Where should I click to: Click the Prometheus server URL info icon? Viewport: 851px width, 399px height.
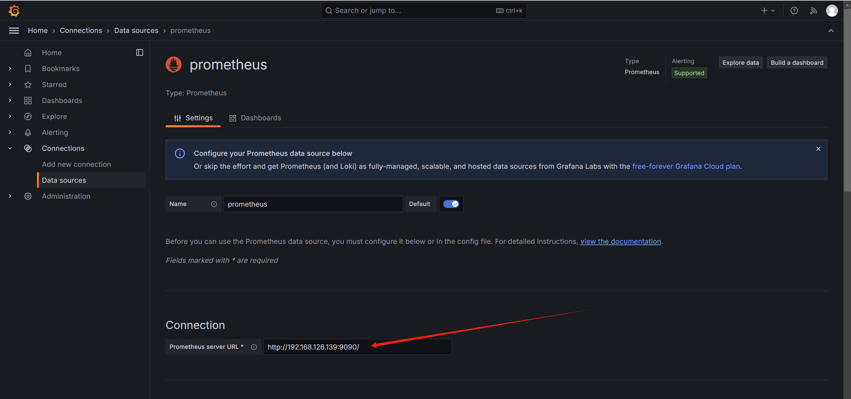254,347
